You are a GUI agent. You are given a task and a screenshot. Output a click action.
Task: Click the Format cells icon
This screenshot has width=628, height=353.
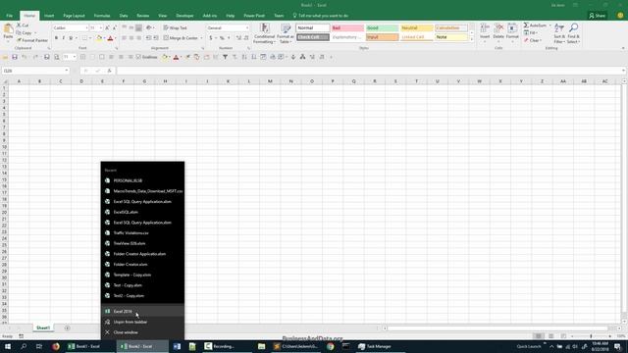click(512, 28)
